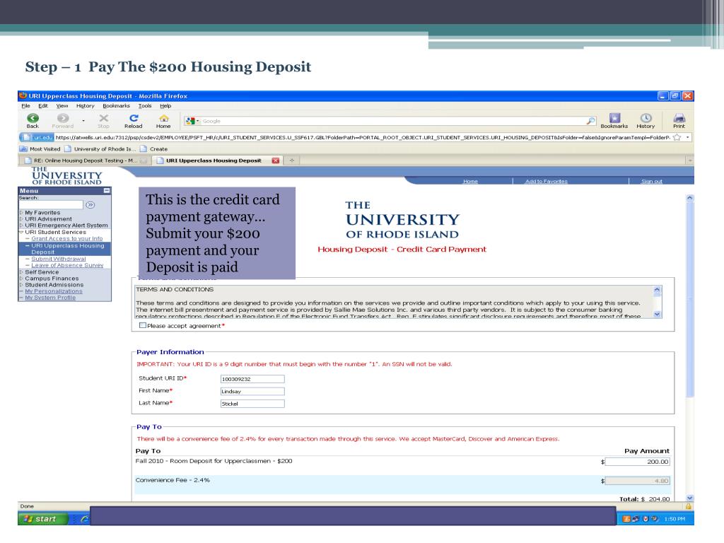Click the Windows start button
724x543 pixels.
click(42, 519)
